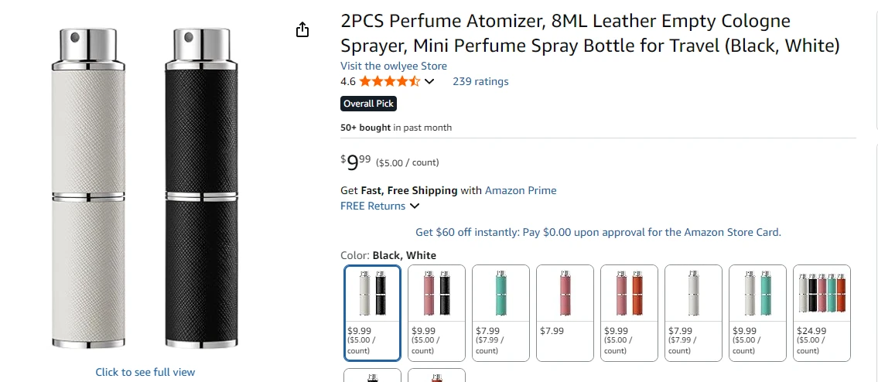Select the white and teal two-pack swatch
The height and width of the screenshot is (382, 878).
(x=757, y=312)
